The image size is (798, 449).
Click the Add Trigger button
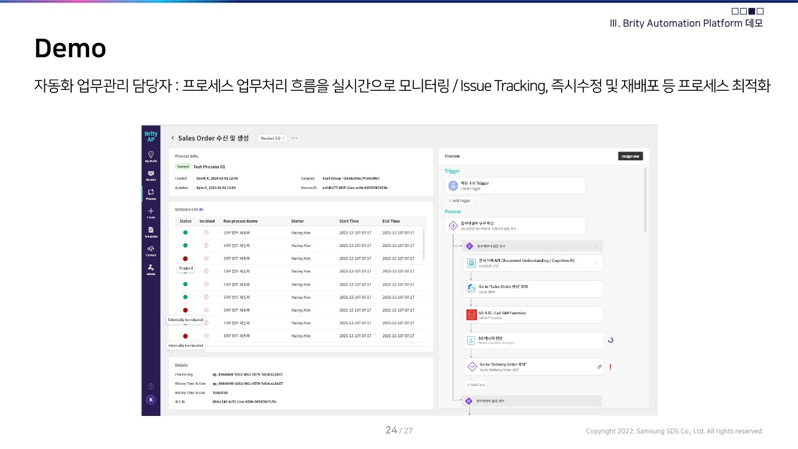point(459,201)
